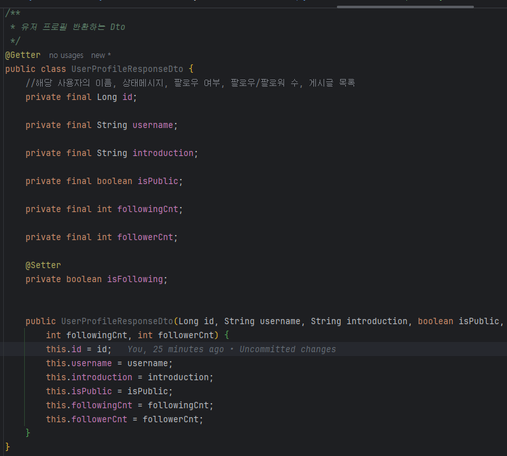
Task: Click the "isFollowing" field name
Action: click(x=135, y=279)
